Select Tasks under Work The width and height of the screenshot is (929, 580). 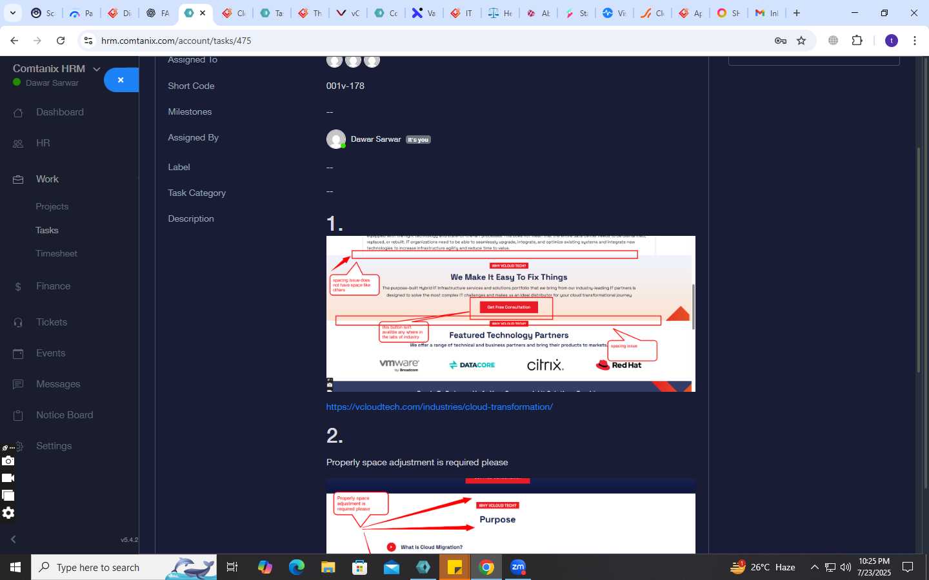47,230
